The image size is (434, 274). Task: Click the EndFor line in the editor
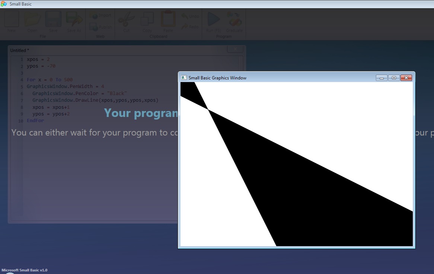point(35,121)
